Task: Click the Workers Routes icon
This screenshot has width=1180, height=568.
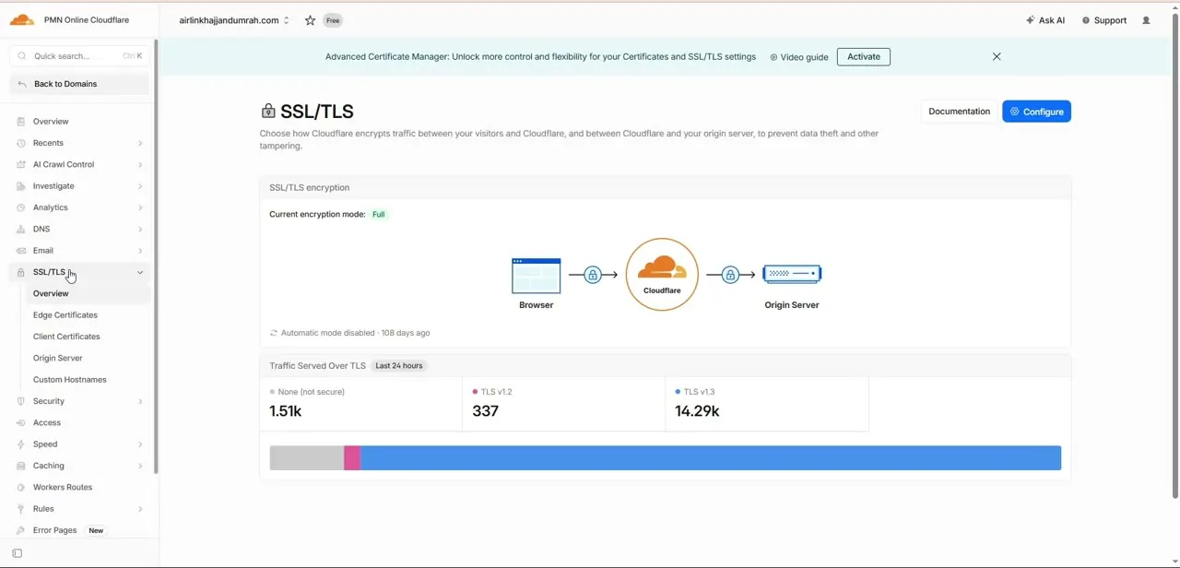Action: (x=21, y=487)
